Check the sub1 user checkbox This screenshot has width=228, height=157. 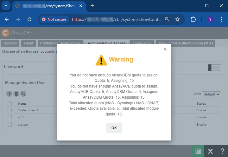(9, 117)
